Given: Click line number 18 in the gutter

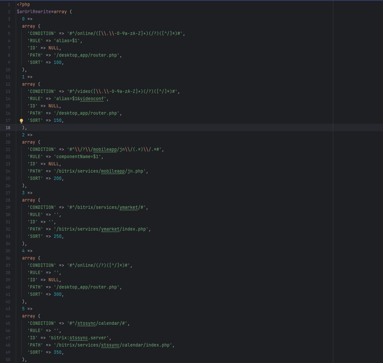Looking at the screenshot, I should coord(8,128).
